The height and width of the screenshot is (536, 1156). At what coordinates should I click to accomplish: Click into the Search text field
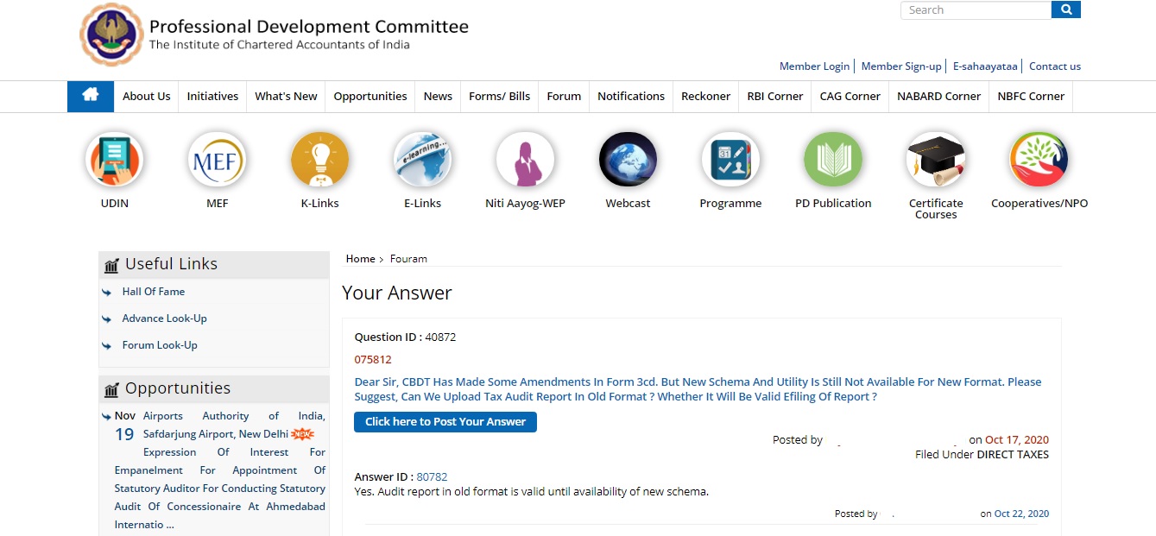(976, 10)
